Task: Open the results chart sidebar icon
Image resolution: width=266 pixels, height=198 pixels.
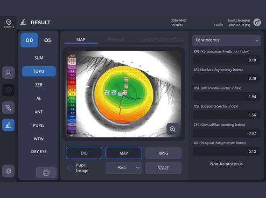Action: tap(8, 125)
